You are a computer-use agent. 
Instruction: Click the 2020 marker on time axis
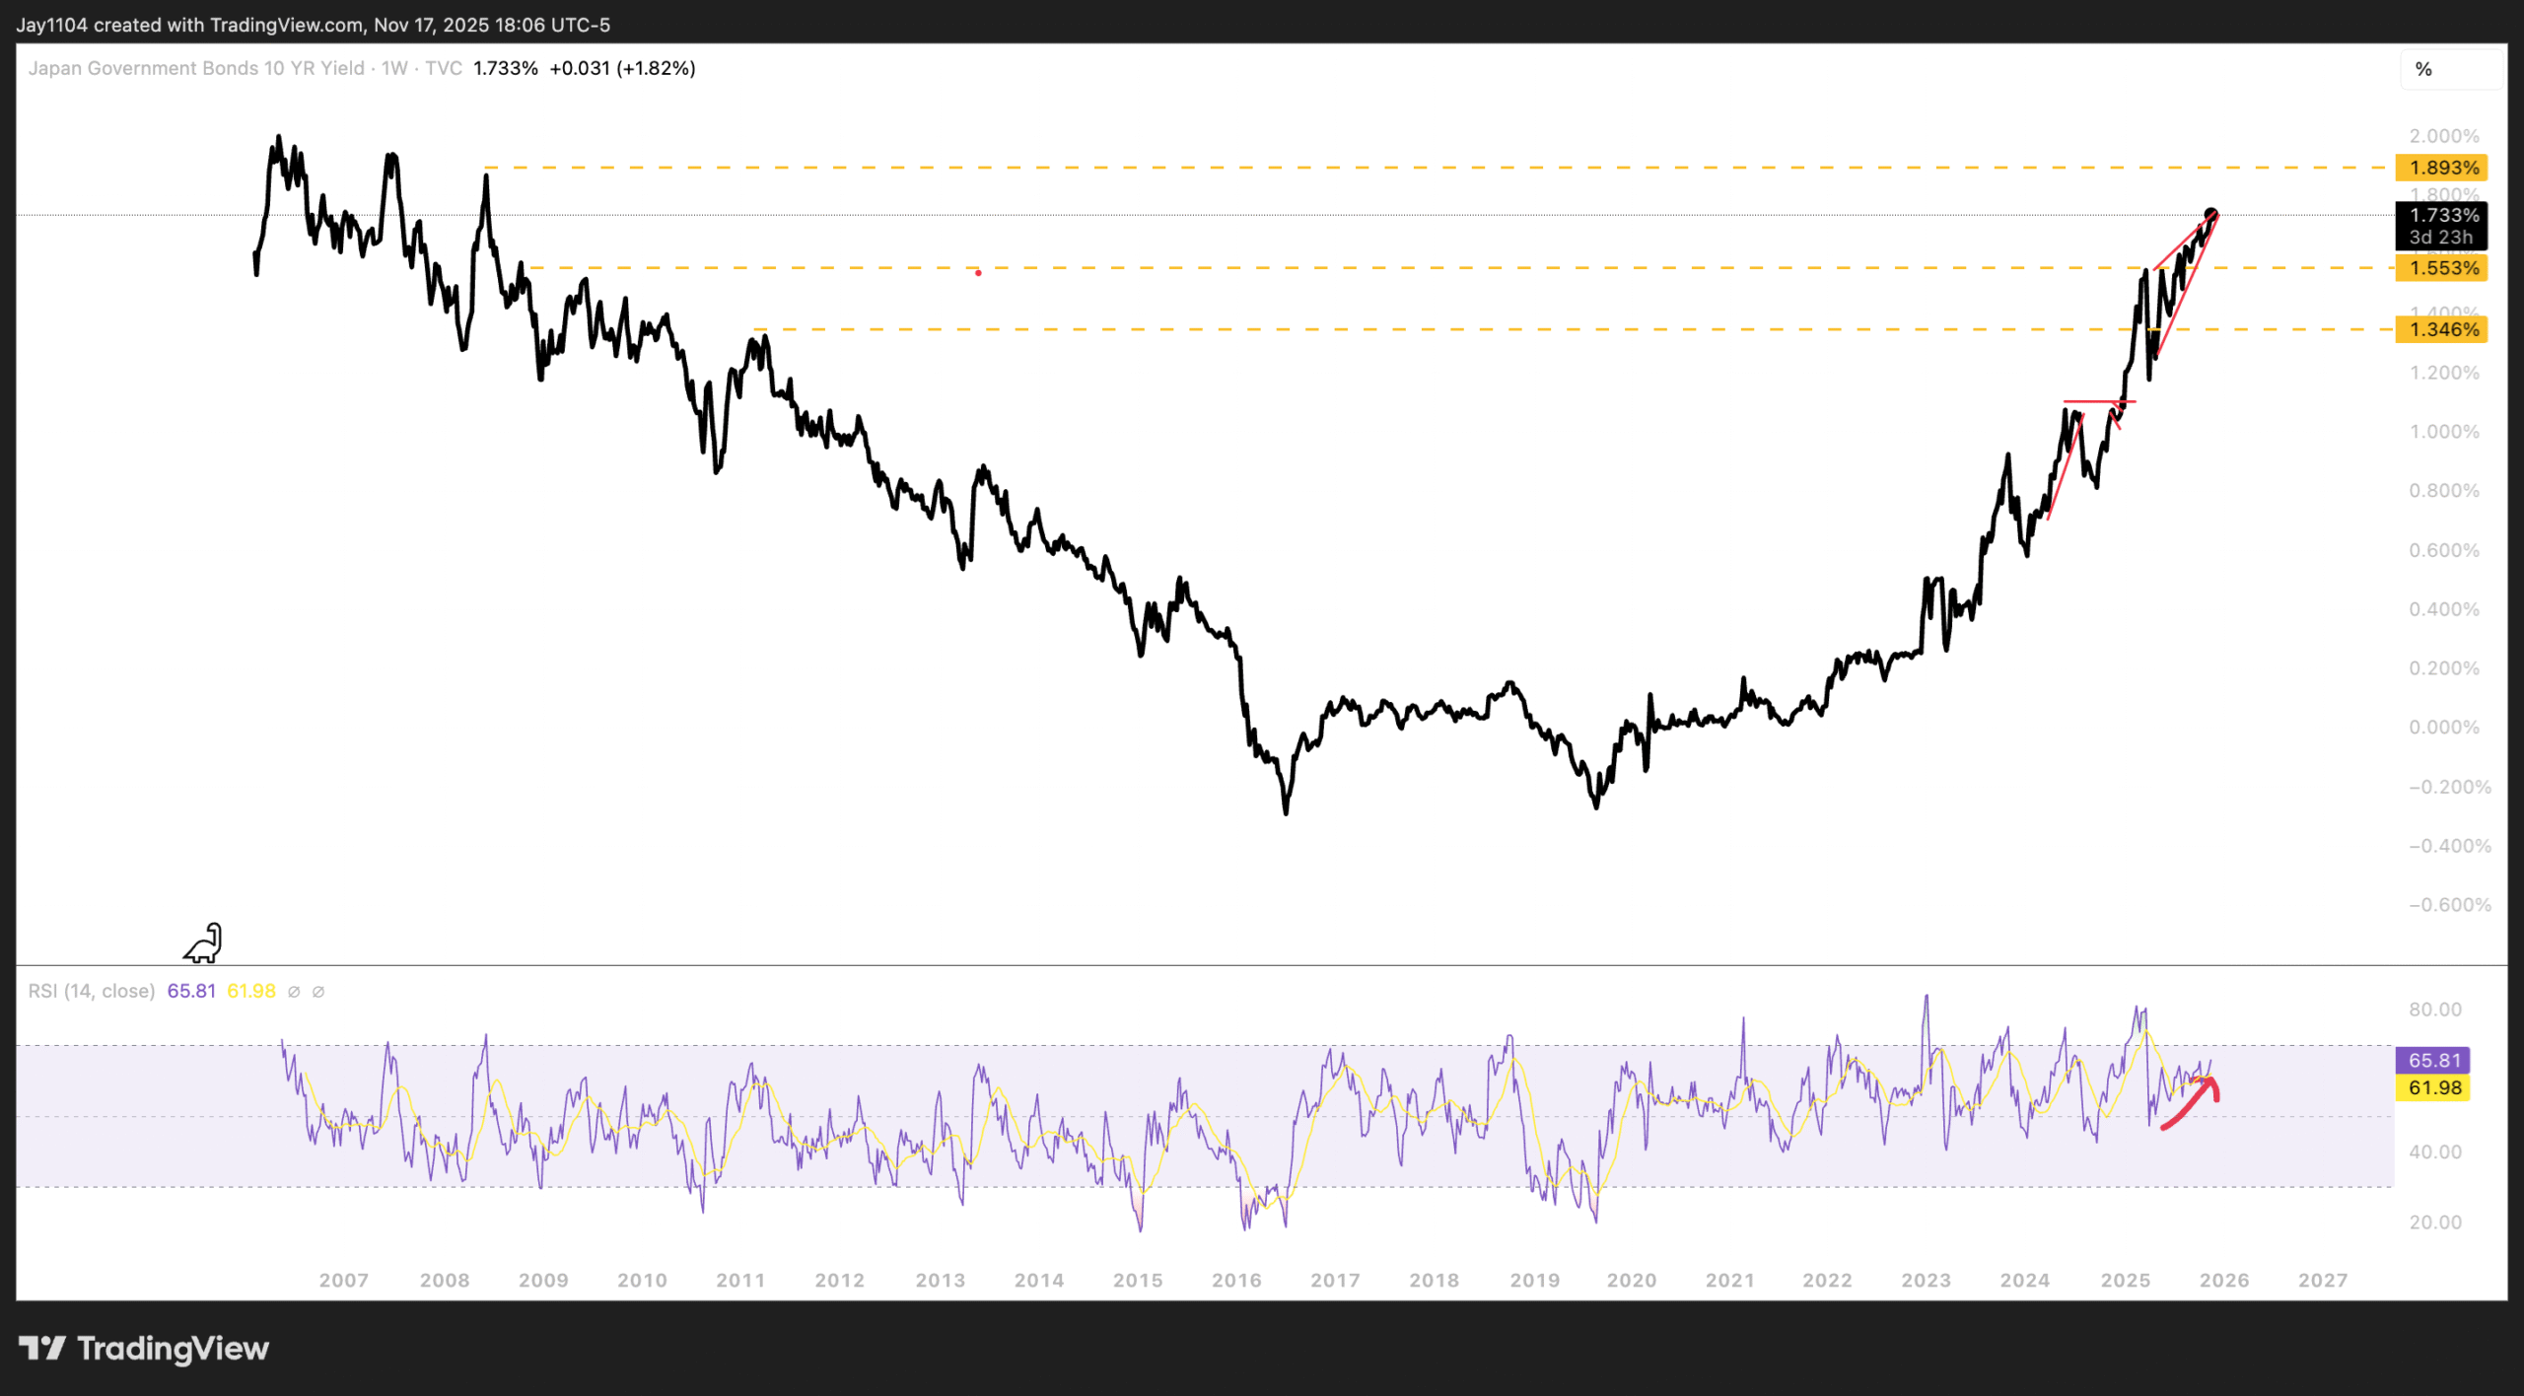(x=1631, y=1280)
